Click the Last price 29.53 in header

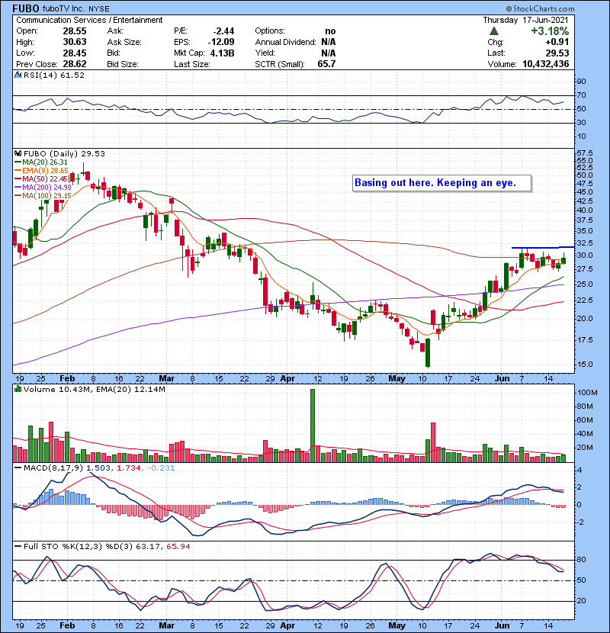click(557, 53)
